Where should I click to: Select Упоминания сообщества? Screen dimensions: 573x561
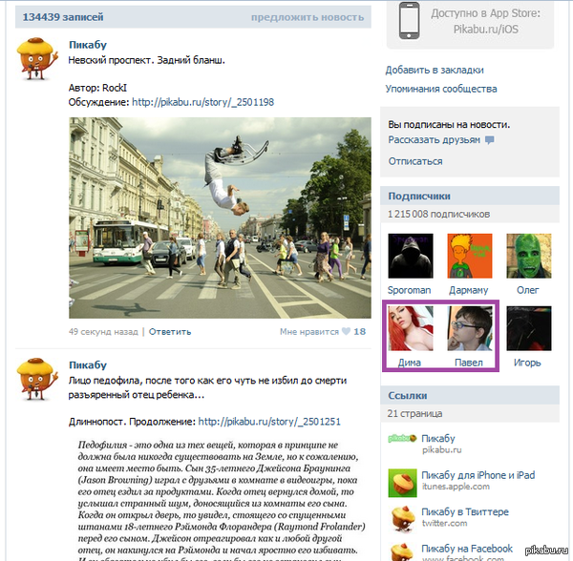441,89
